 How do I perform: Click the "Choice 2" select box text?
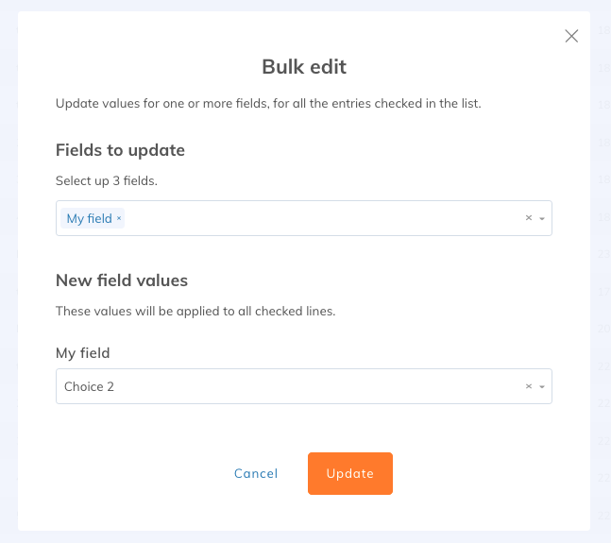[x=90, y=386]
